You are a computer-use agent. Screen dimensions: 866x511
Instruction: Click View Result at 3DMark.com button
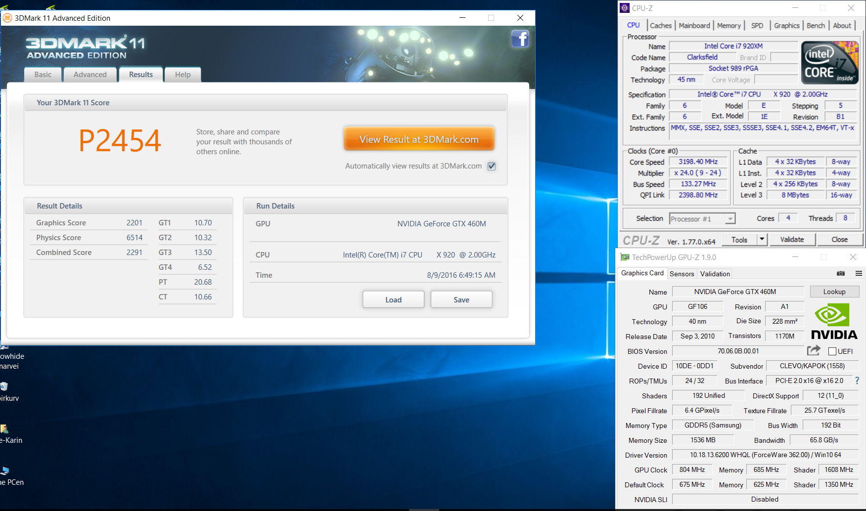click(x=419, y=139)
